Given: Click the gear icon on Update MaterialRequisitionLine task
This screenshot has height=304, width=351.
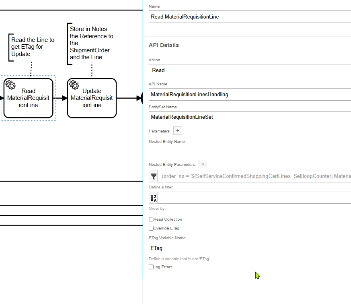Looking at the screenshot, I should coord(74,85).
